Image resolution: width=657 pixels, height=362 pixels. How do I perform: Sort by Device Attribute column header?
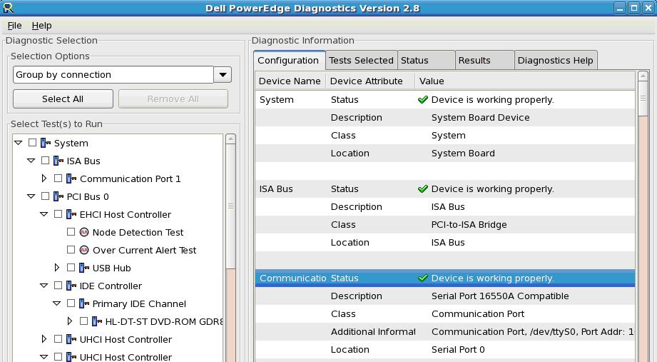370,81
